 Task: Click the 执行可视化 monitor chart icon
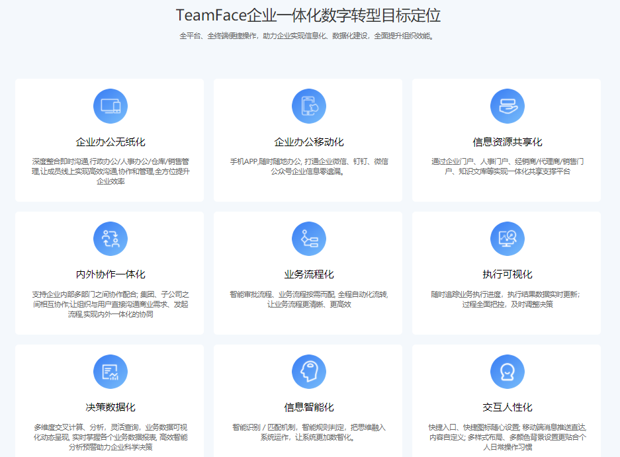click(508, 239)
